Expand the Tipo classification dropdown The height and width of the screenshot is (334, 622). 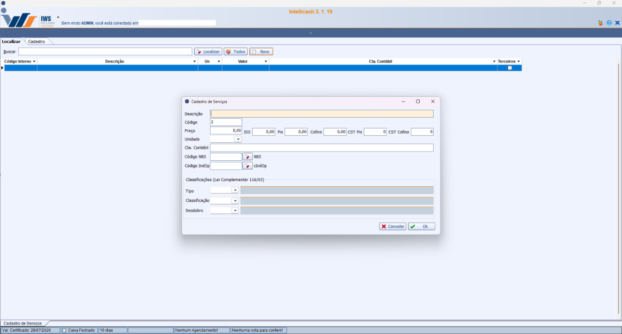[235, 190]
